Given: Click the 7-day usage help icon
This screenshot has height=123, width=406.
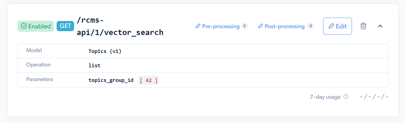Looking at the screenshot, I should [346, 97].
